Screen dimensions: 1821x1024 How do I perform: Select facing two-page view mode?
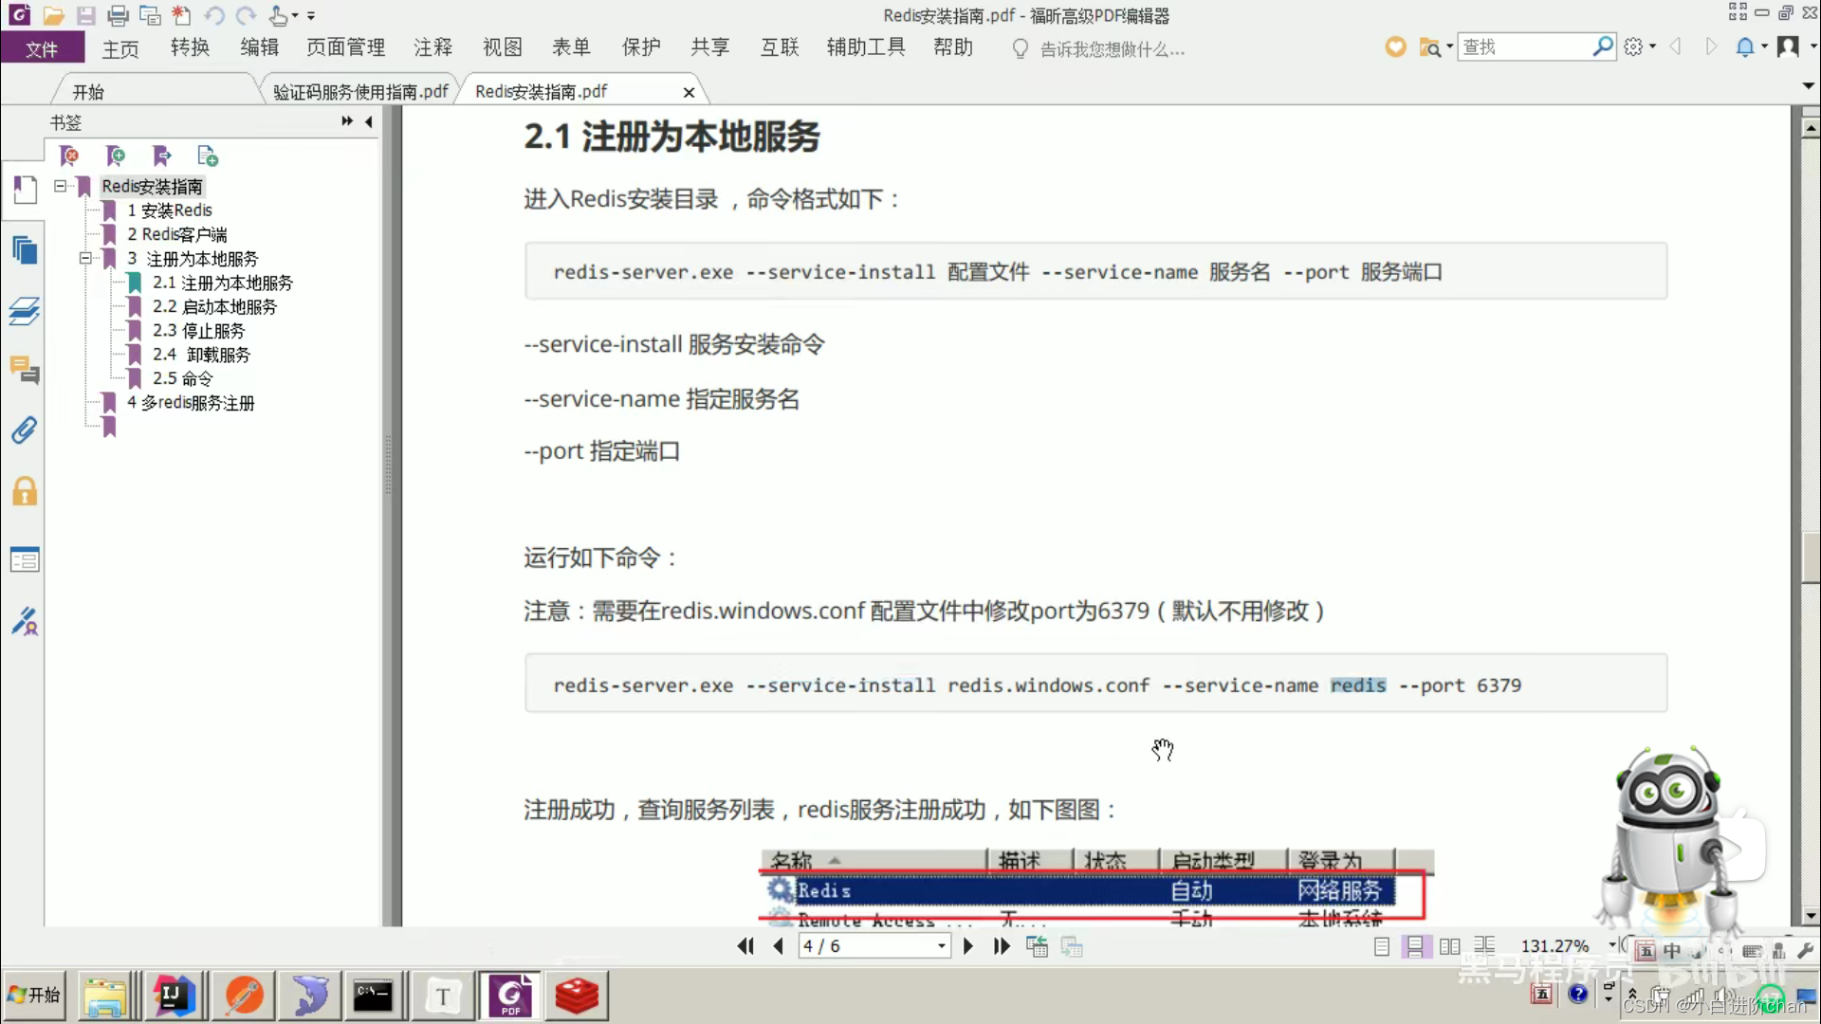tap(1449, 946)
